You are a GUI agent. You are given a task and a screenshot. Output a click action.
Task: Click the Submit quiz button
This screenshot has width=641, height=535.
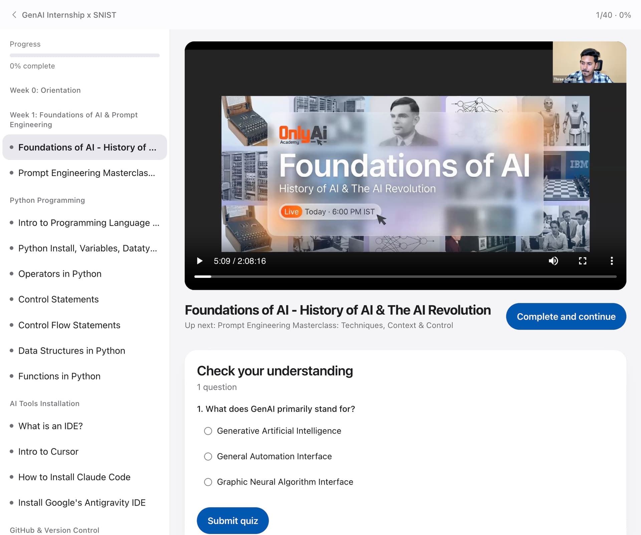[233, 521]
